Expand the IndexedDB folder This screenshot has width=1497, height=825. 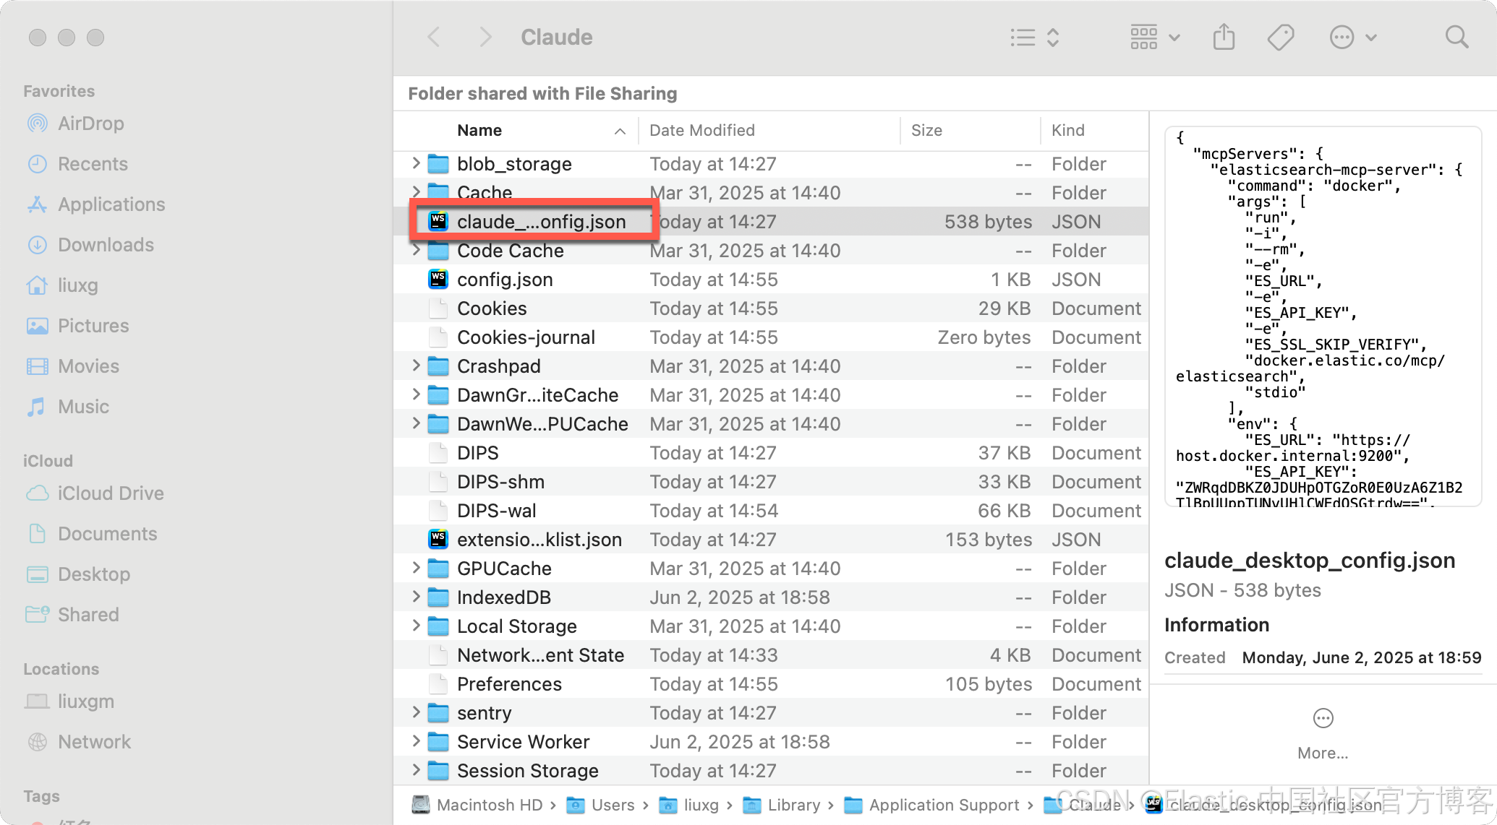coord(416,597)
